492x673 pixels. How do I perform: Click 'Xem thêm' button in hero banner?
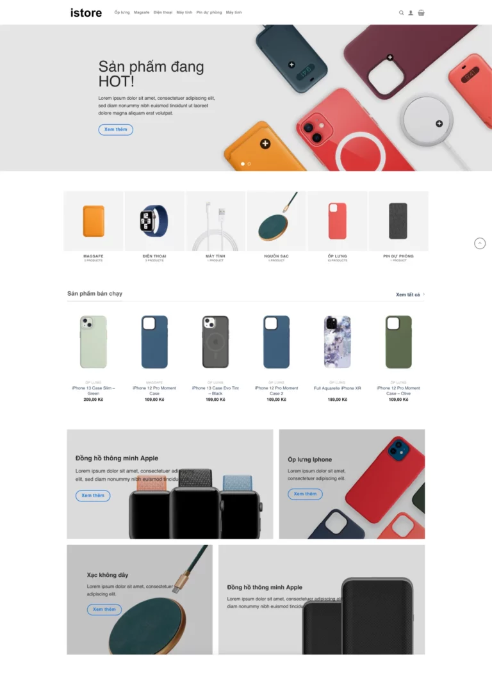[x=116, y=129]
